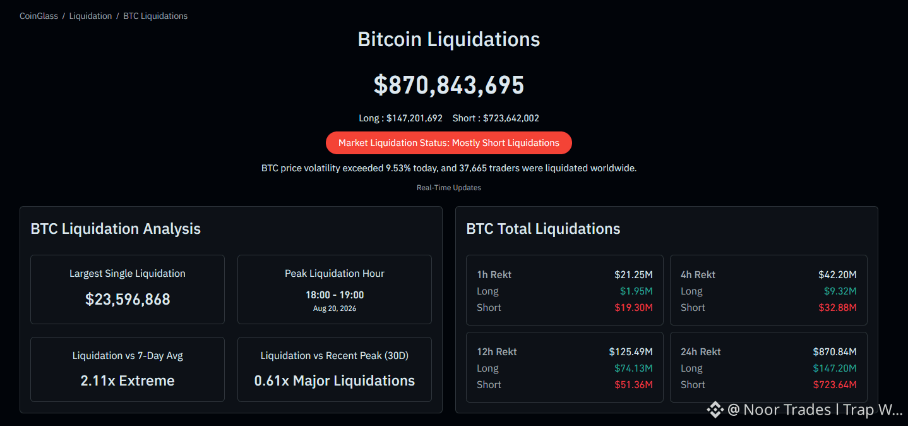Click the Bitcoin Liquidations page title
The width and height of the screenshot is (908, 426).
click(x=449, y=39)
